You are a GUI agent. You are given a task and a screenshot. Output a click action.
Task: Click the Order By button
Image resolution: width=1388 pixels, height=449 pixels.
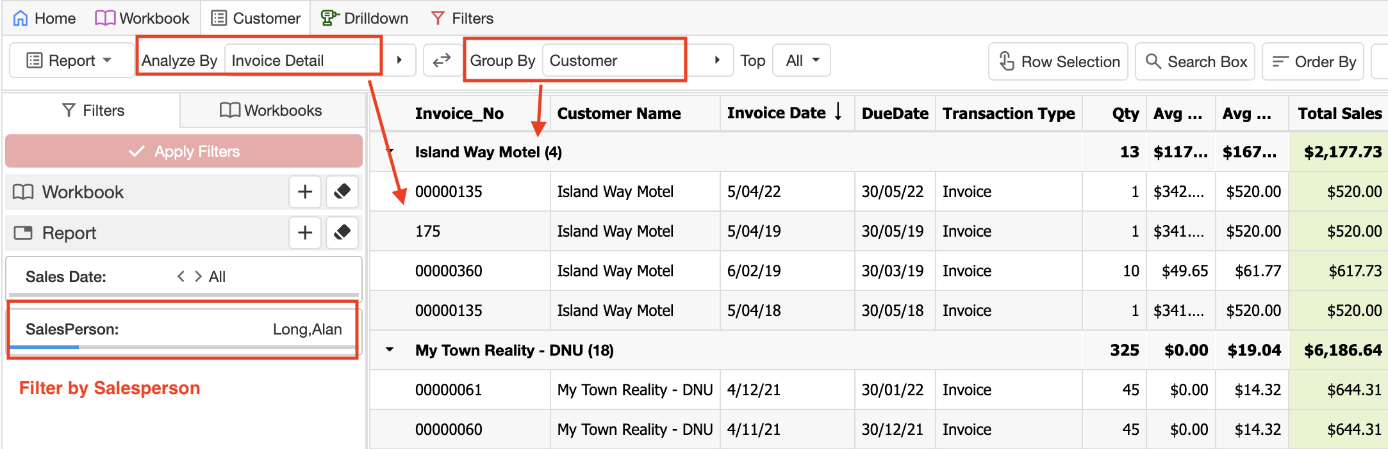pyautogui.click(x=1314, y=61)
